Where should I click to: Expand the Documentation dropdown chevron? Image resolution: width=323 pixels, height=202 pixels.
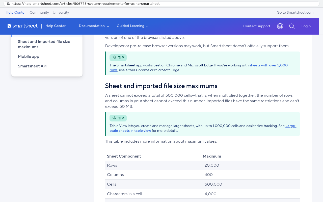click(108, 26)
